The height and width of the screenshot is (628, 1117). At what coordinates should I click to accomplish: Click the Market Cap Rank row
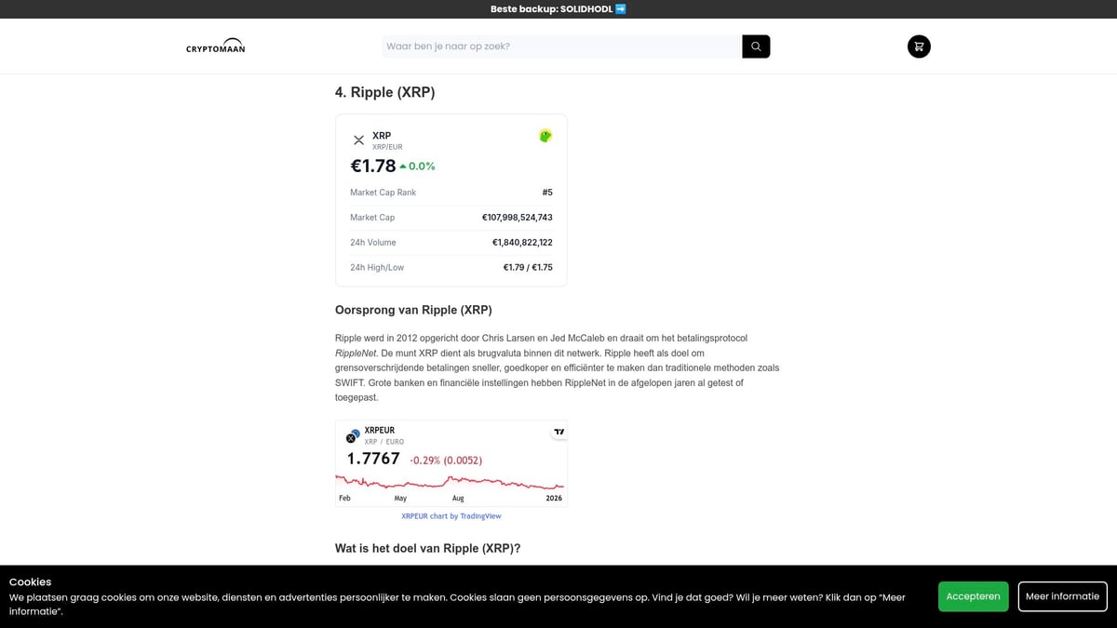451,193
